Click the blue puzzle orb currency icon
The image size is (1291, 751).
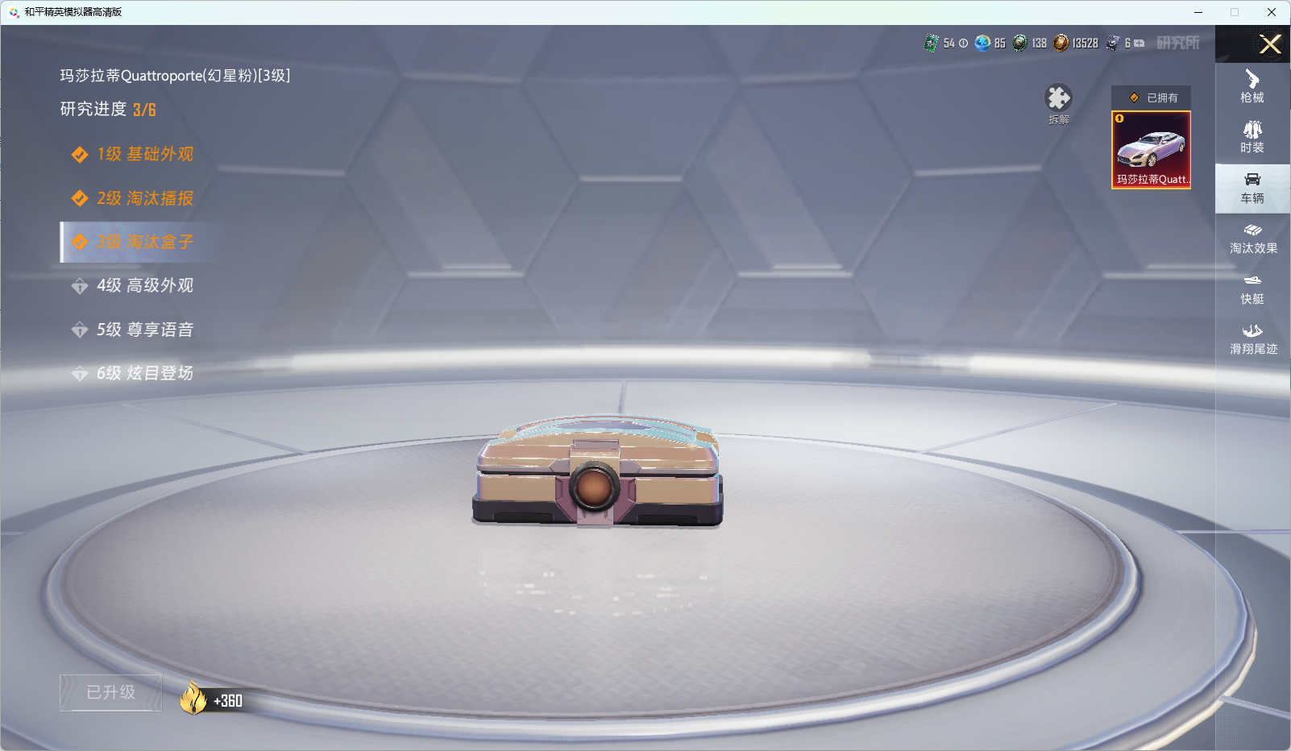pyautogui.click(x=982, y=43)
